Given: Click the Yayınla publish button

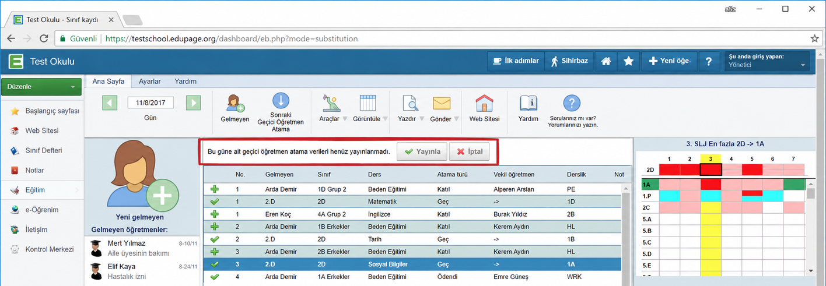Looking at the screenshot, I should [422, 151].
